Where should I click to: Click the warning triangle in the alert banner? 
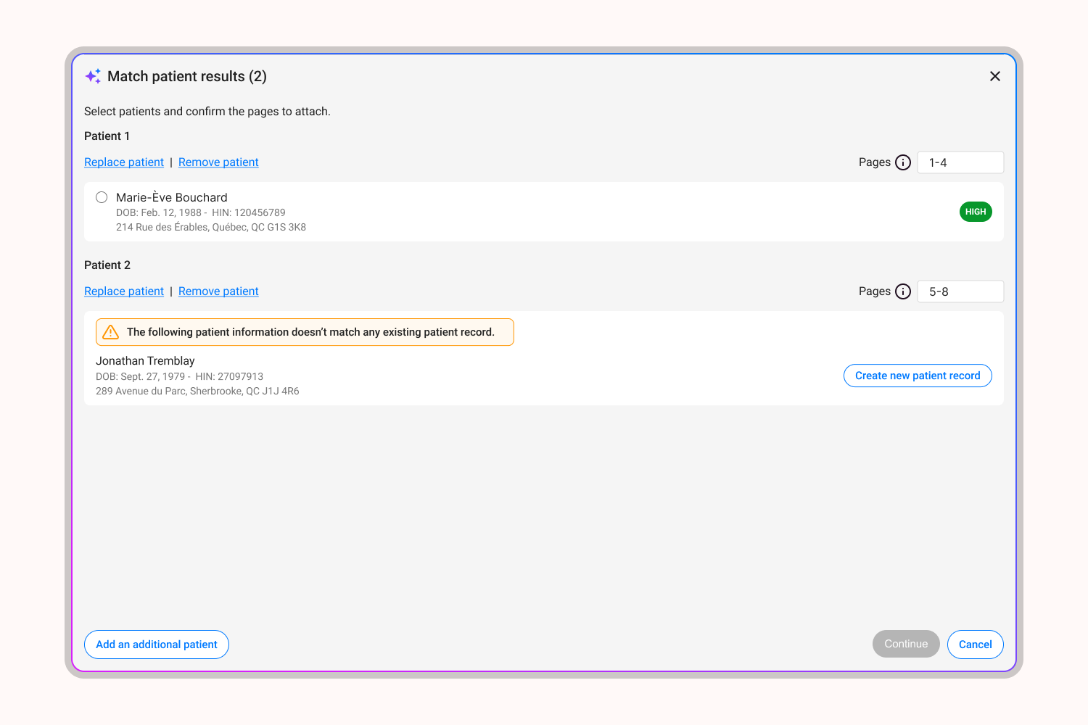pos(110,331)
